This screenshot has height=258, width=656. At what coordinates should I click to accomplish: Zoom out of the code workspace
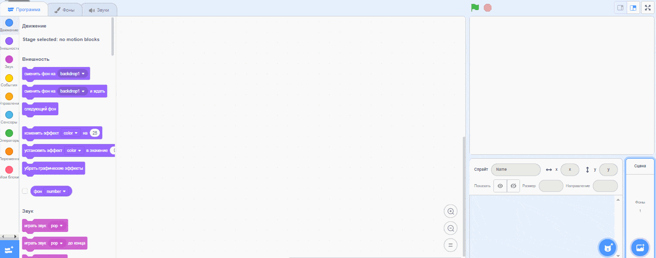(x=451, y=228)
